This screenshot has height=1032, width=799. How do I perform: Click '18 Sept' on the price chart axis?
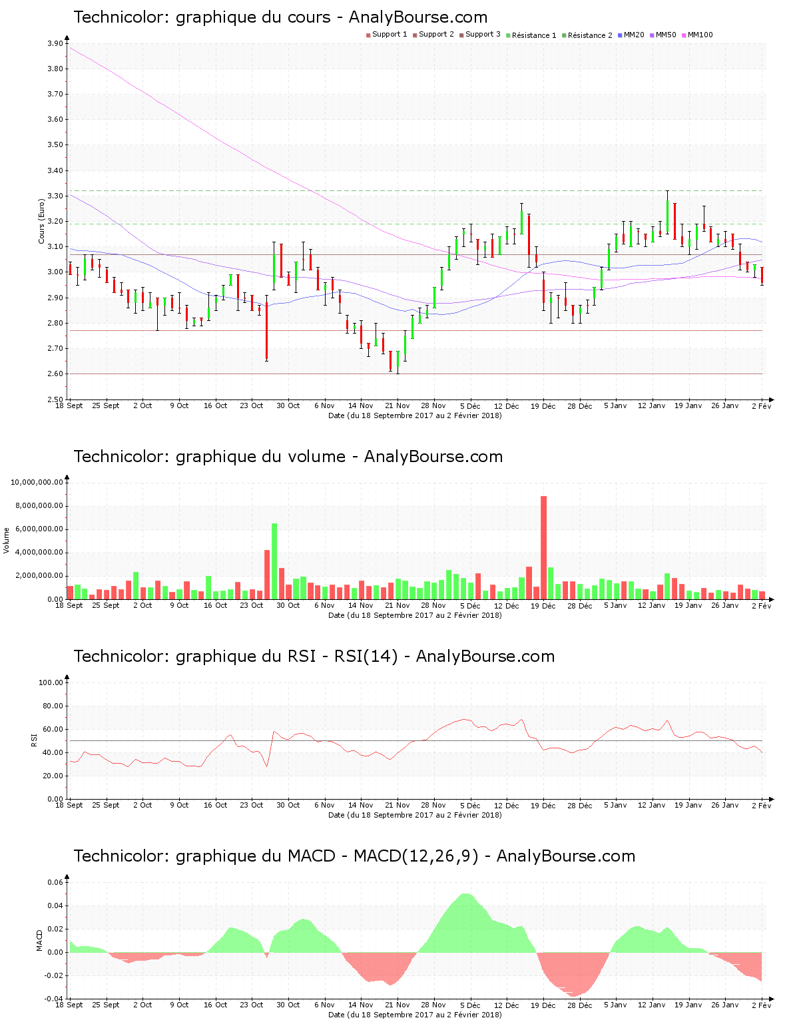(x=69, y=405)
